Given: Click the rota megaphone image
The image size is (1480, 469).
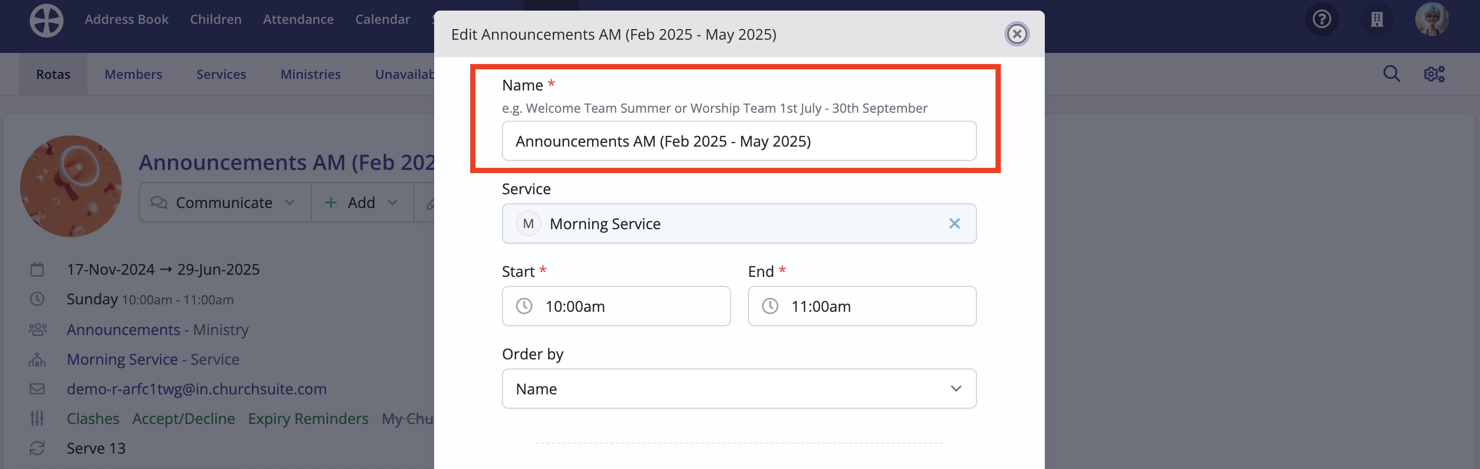Looking at the screenshot, I should tap(71, 186).
